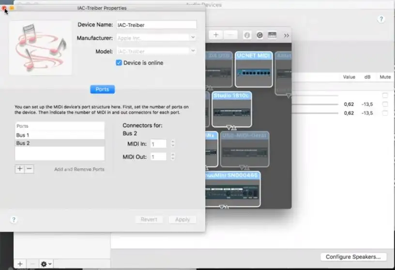Click the Ports list column header

coord(60,126)
